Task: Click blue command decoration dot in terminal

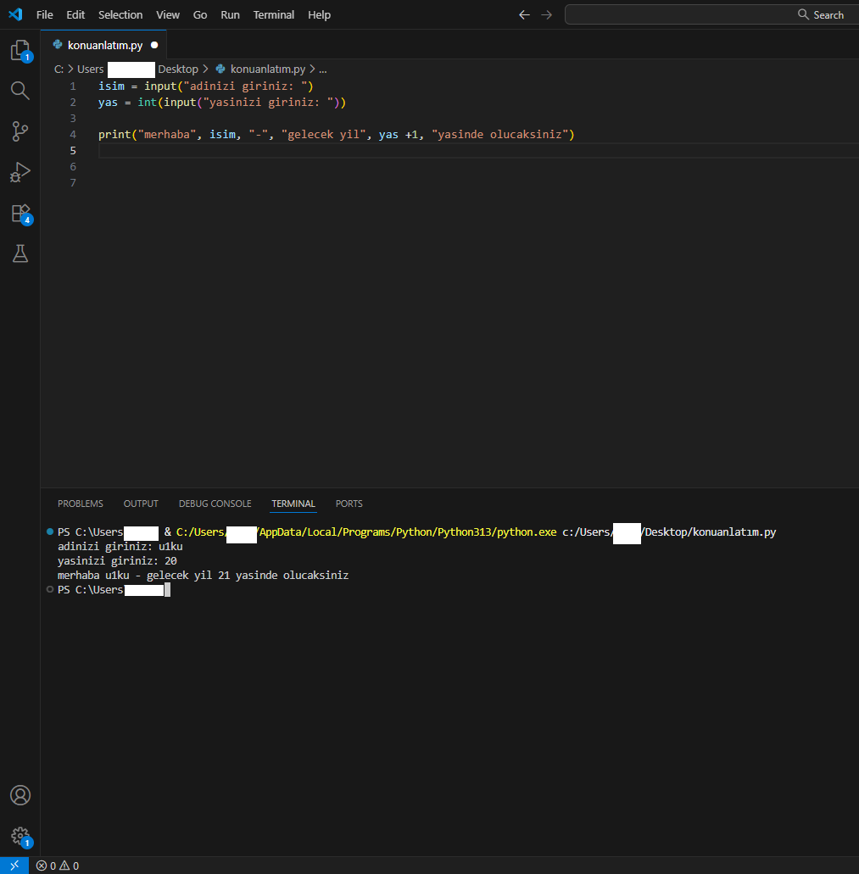Action: [x=50, y=532]
